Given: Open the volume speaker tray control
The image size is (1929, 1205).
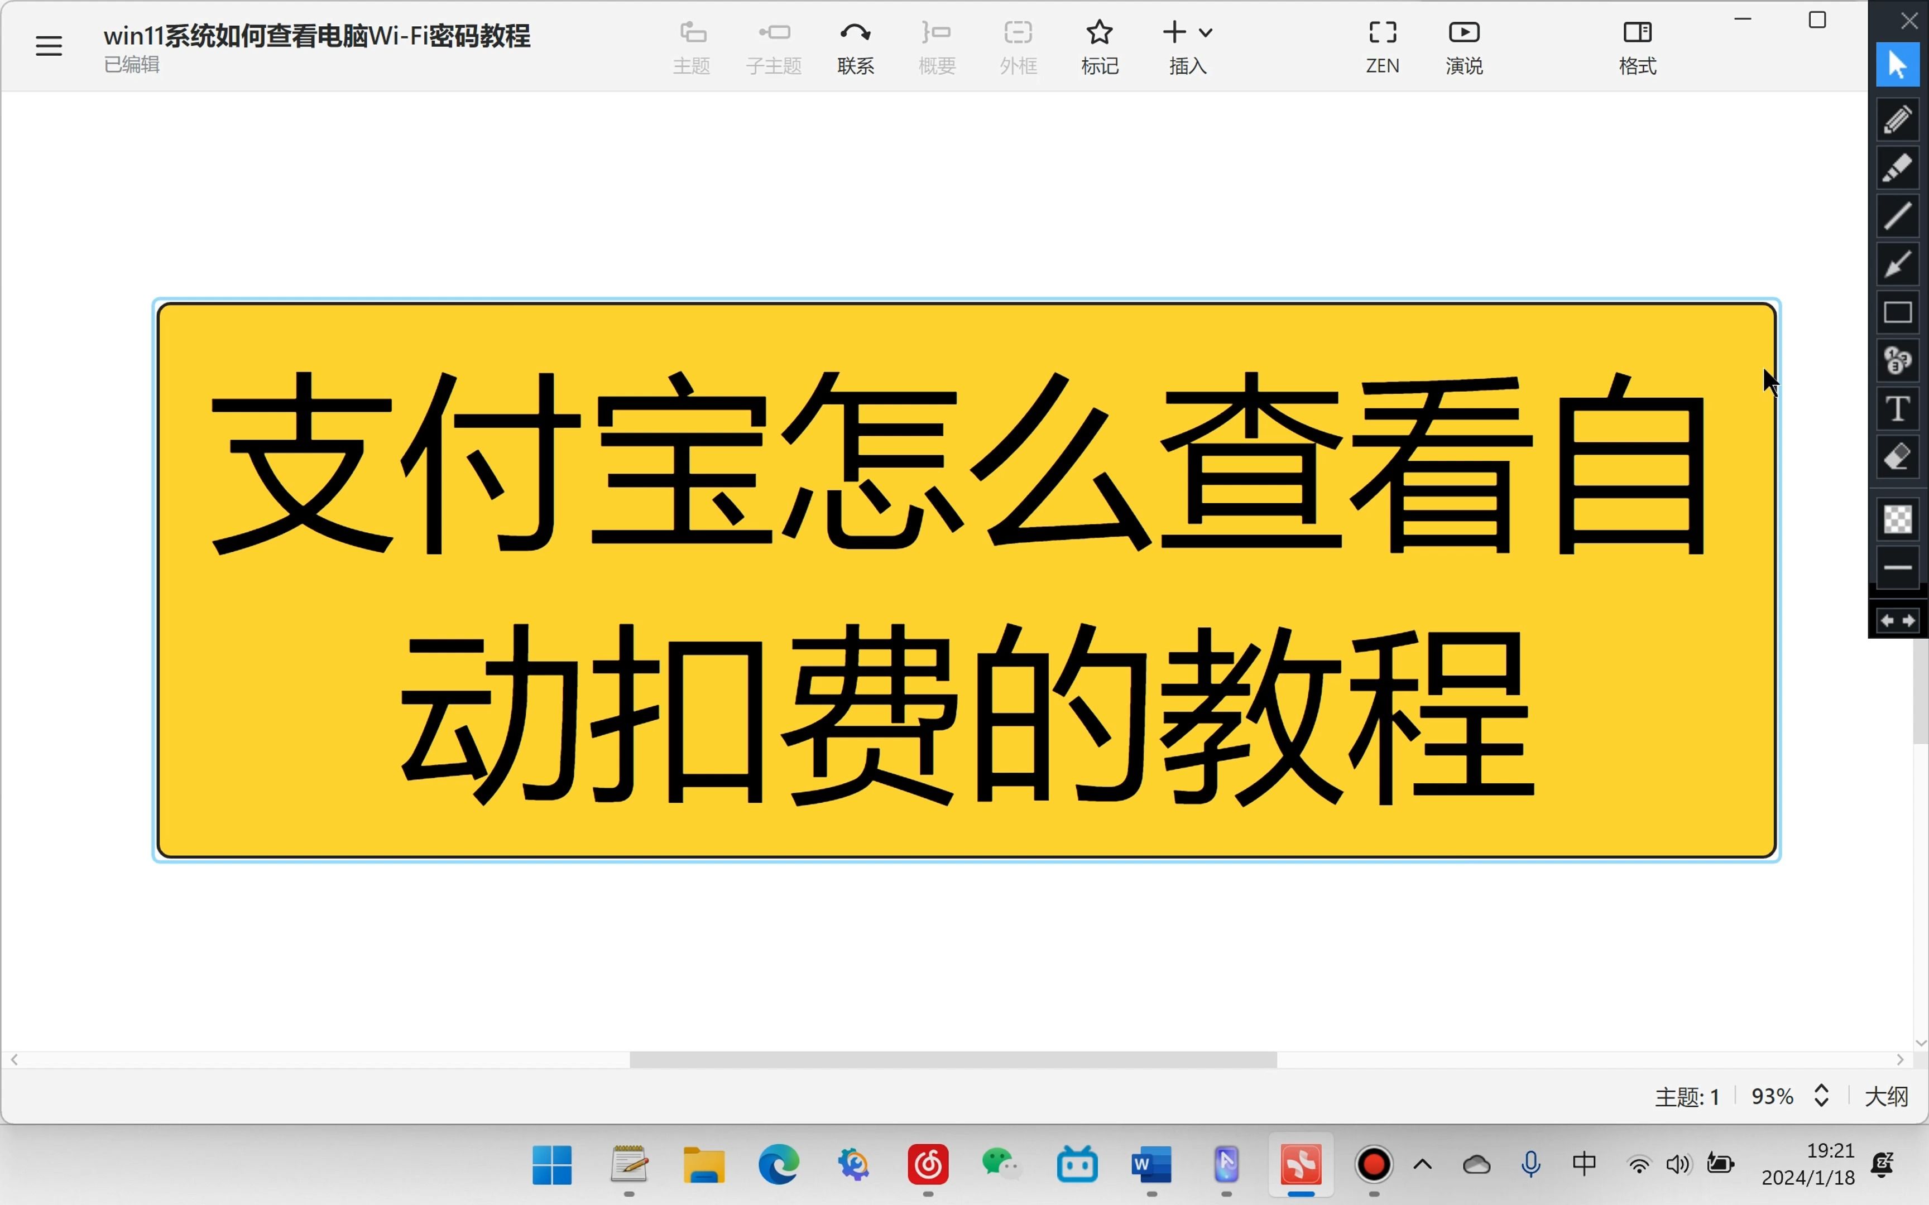Looking at the screenshot, I should click(x=1678, y=1165).
